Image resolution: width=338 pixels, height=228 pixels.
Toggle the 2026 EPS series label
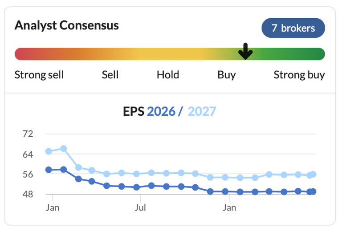161,111
